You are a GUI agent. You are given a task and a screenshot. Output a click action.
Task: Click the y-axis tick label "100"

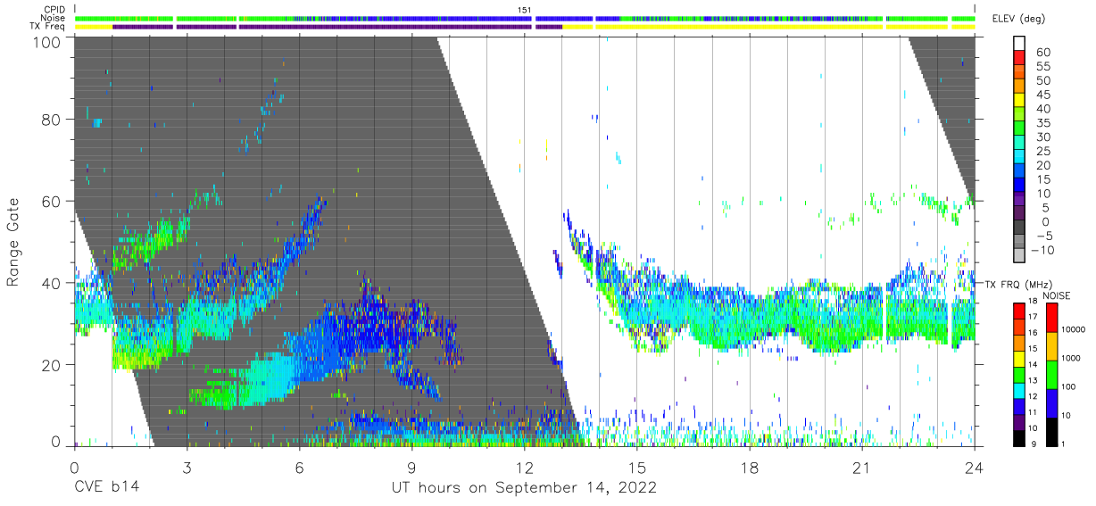coord(46,41)
